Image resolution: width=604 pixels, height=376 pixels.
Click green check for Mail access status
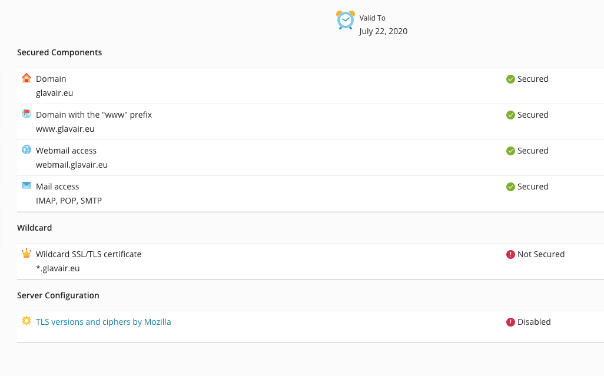click(x=510, y=187)
